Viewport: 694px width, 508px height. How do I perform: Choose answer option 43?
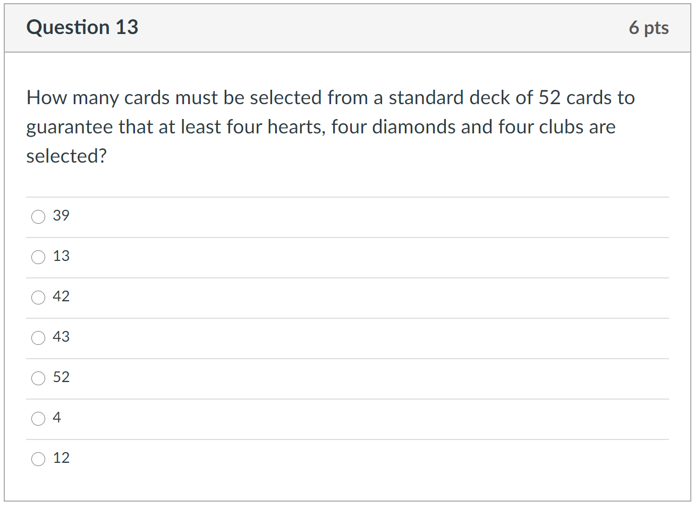coord(38,338)
